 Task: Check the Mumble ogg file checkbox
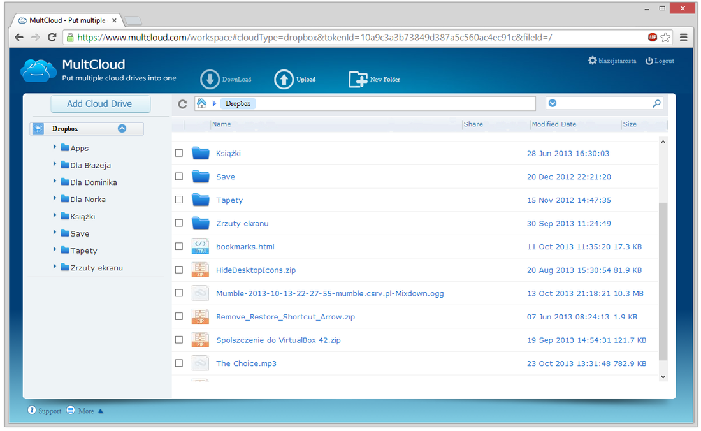(179, 293)
